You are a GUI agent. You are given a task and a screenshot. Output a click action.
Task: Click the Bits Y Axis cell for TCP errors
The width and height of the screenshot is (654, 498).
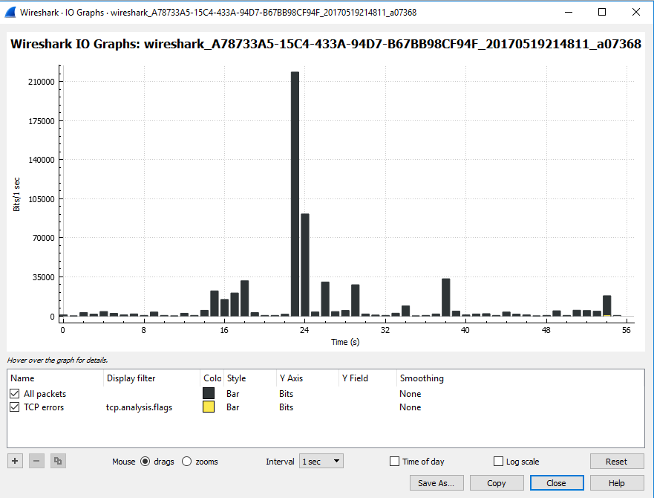[x=286, y=407]
